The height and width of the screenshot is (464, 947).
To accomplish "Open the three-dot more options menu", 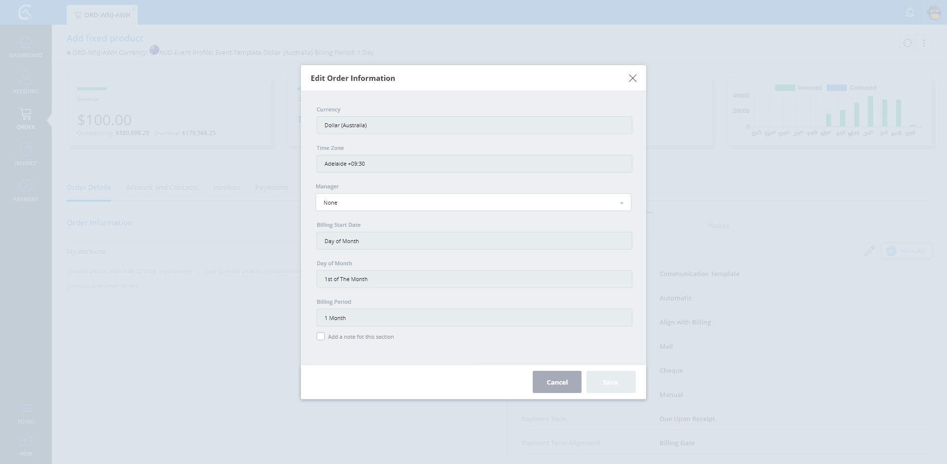I will (x=924, y=43).
